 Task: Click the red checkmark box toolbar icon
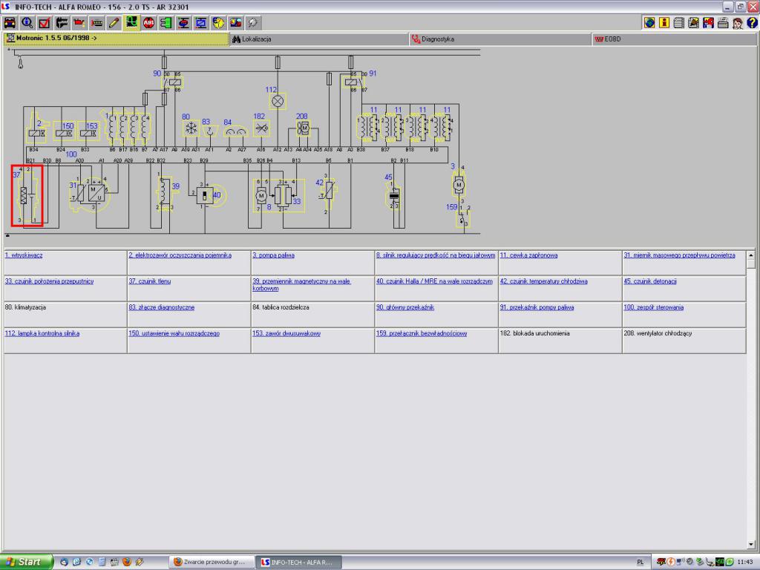point(44,22)
